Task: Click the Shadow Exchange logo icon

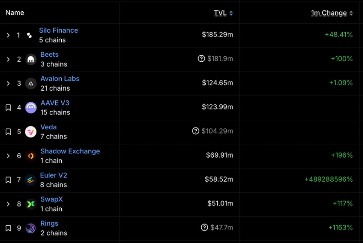Action: coord(31,156)
